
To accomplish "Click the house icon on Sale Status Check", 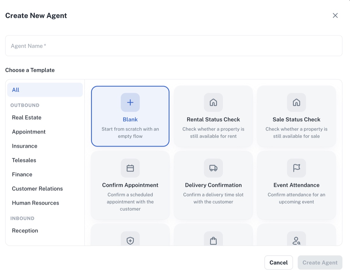I will pos(296,102).
